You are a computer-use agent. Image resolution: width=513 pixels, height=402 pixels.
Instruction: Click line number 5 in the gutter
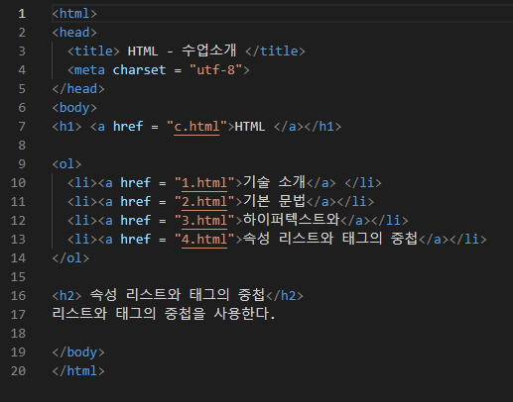pos(22,89)
